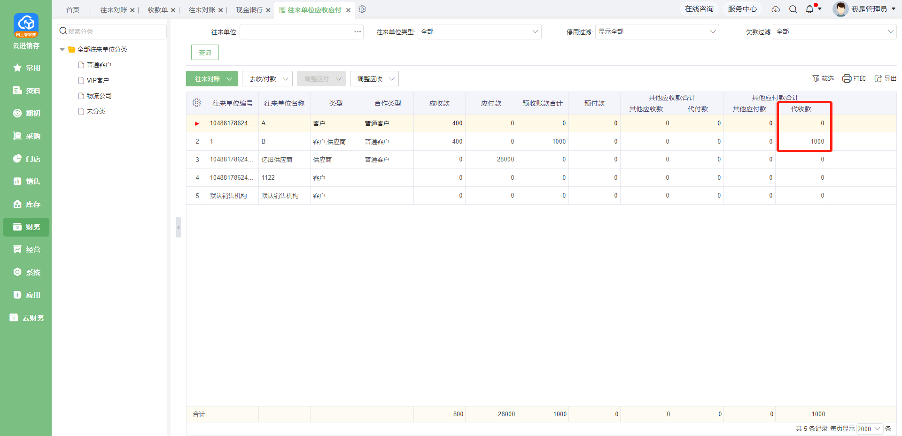Open the 调整应收 dropdown

(x=374, y=79)
